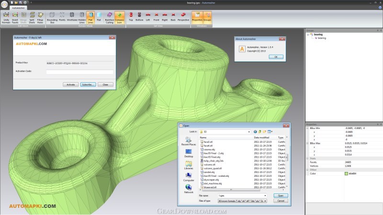Click Close in the activation dialog

click(x=105, y=85)
